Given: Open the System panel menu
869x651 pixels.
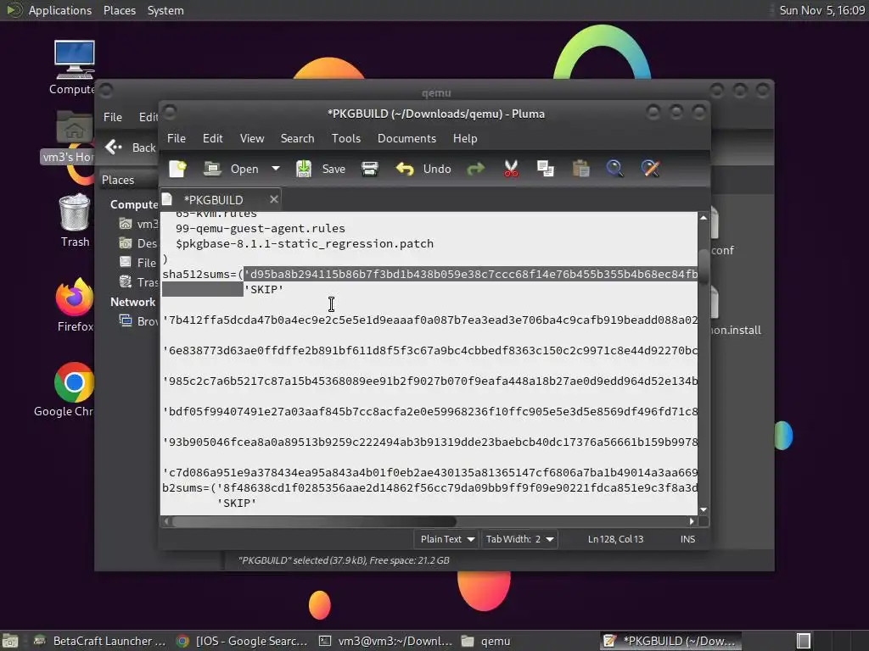Looking at the screenshot, I should tap(165, 10).
